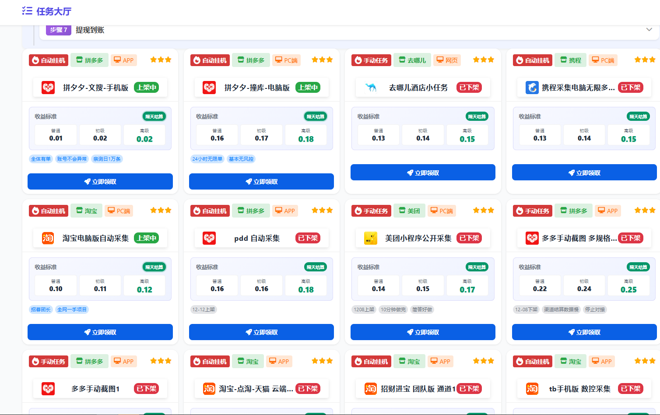The image size is (660, 415).
Task: Open the 拼夕夕-撞库-电脑版 app icon
Action: [x=209, y=88]
